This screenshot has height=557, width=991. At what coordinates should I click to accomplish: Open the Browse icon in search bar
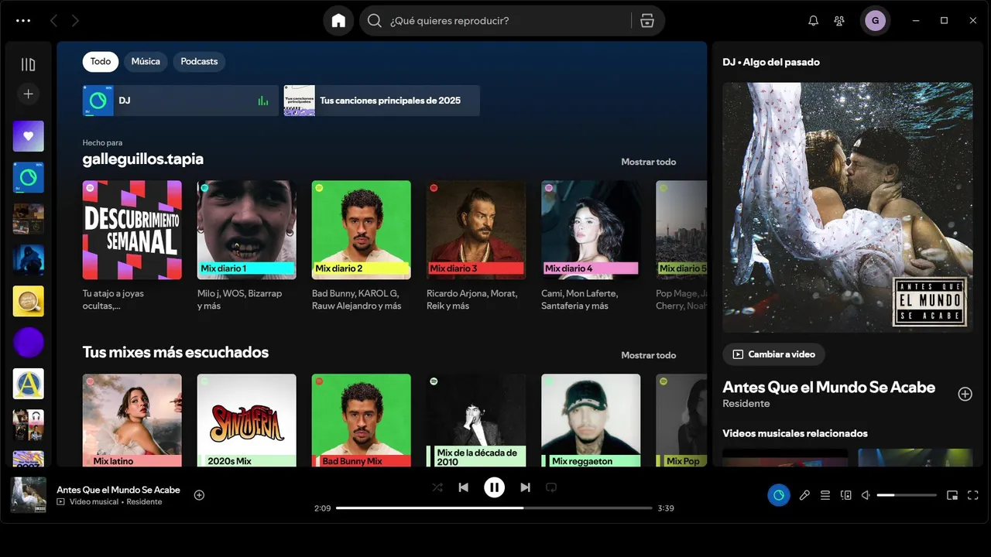647,21
